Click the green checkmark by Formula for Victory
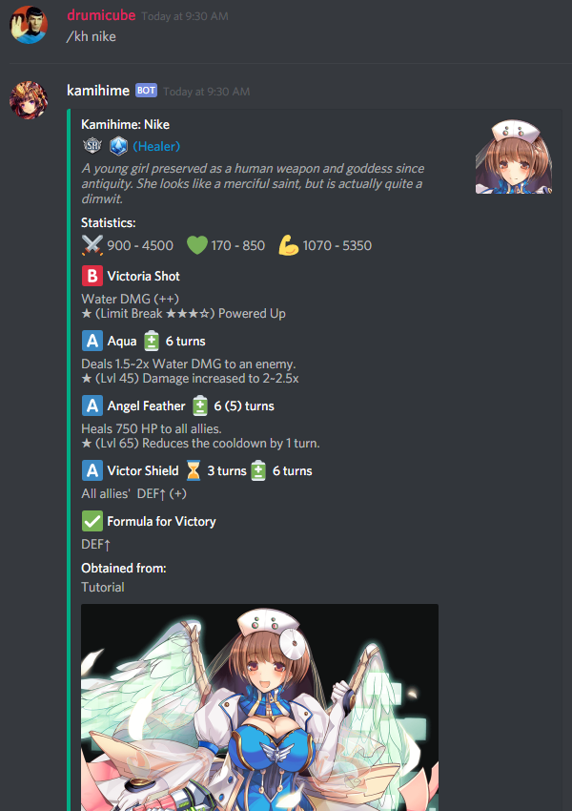This screenshot has height=811, width=572. (92, 521)
